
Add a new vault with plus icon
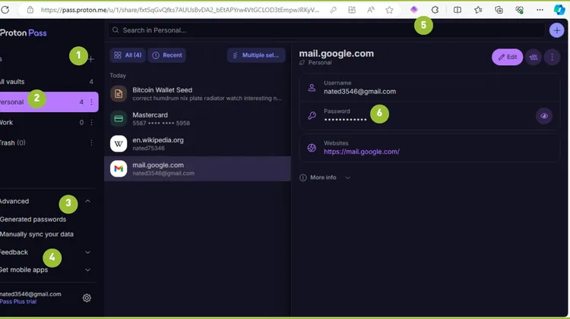tap(91, 59)
